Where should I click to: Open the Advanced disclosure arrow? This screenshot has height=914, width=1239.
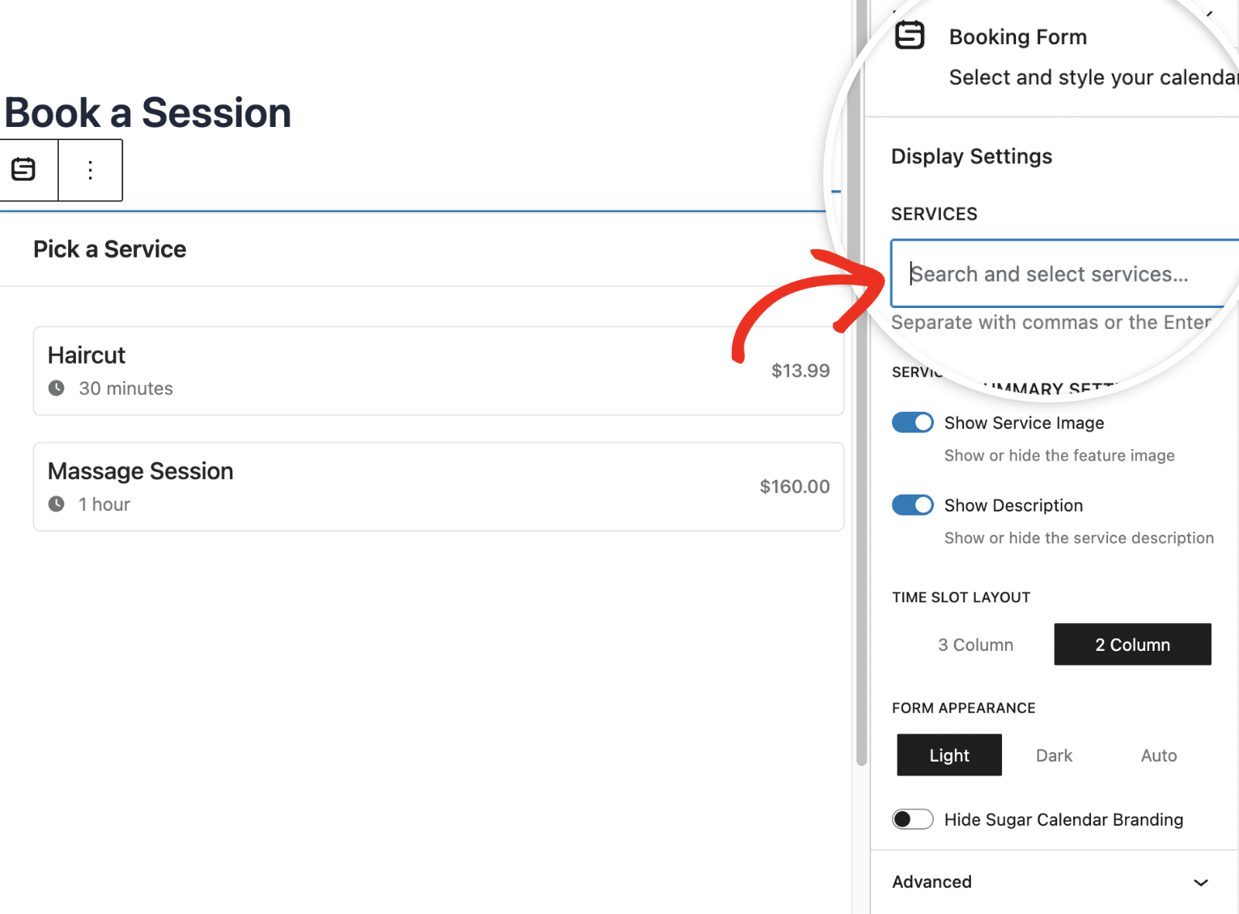(1200, 881)
